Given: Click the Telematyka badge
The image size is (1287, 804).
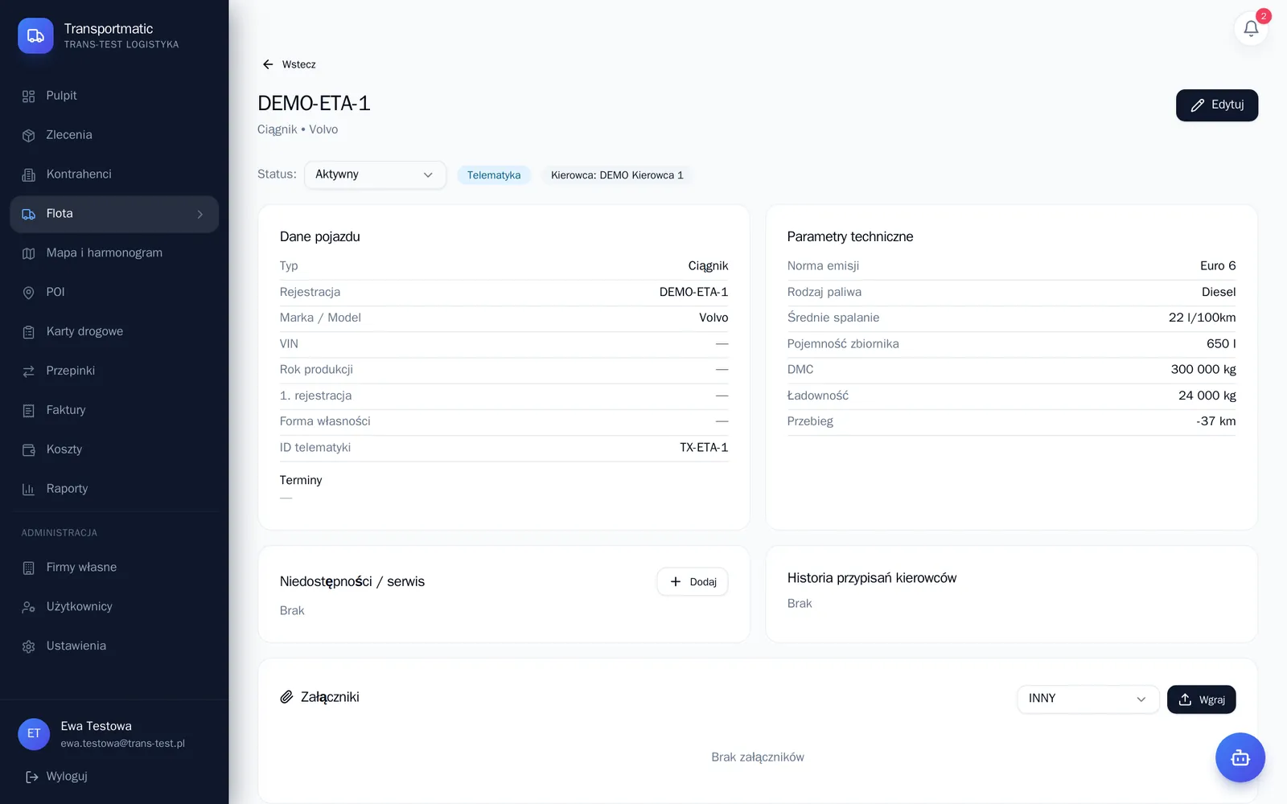Looking at the screenshot, I should point(494,175).
